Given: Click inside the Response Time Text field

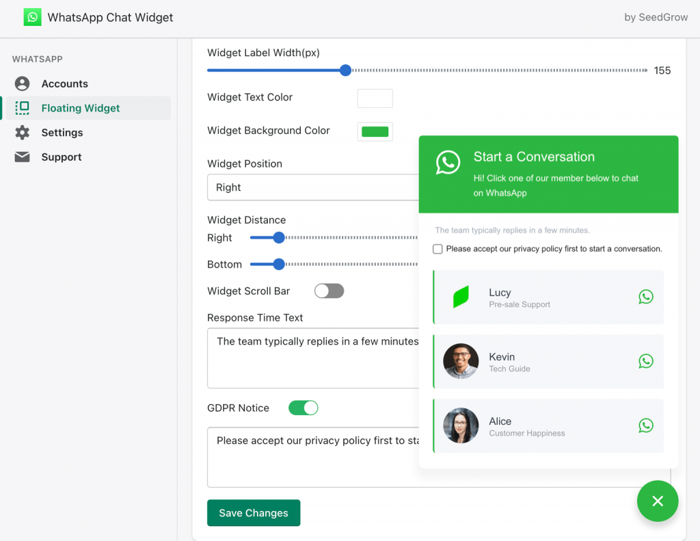Looking at the screenshot, I should pyautogui.click(x=308, y=358).
